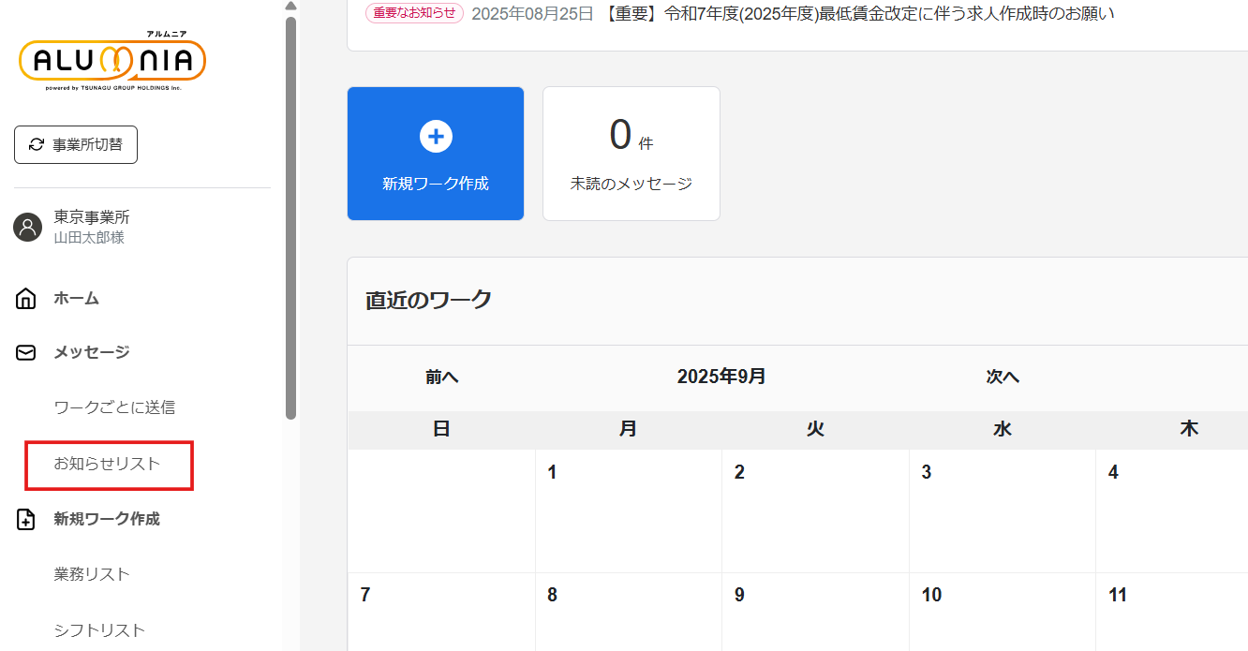Click the blue 新規ワーク作成 card
This screenshot has height=651, width=1248.
(x=436, y=154)
